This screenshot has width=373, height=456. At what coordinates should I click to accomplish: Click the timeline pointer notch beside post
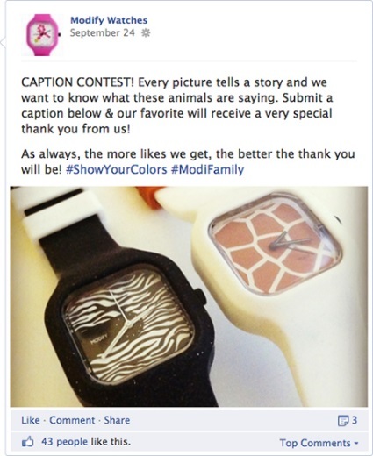click(3, 43)
